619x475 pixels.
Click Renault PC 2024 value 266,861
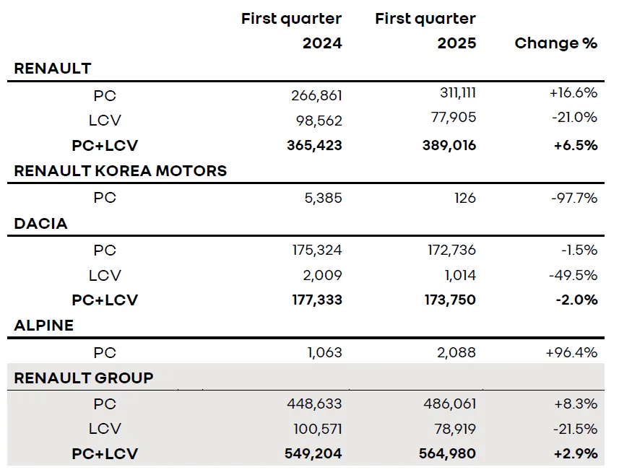pos(316,95)
